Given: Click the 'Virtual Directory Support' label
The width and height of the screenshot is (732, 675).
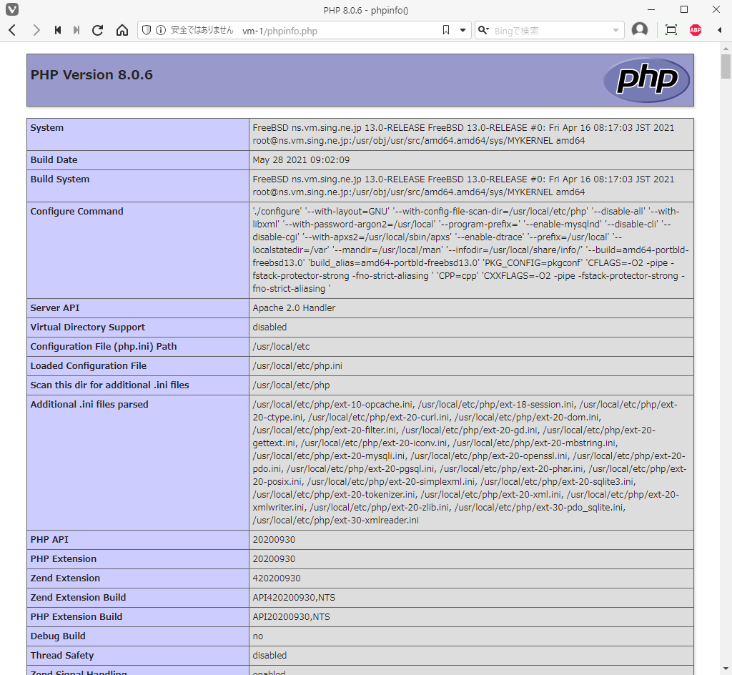Looking at the screenshot, I should pyautogui.click(x=88, y=327).
